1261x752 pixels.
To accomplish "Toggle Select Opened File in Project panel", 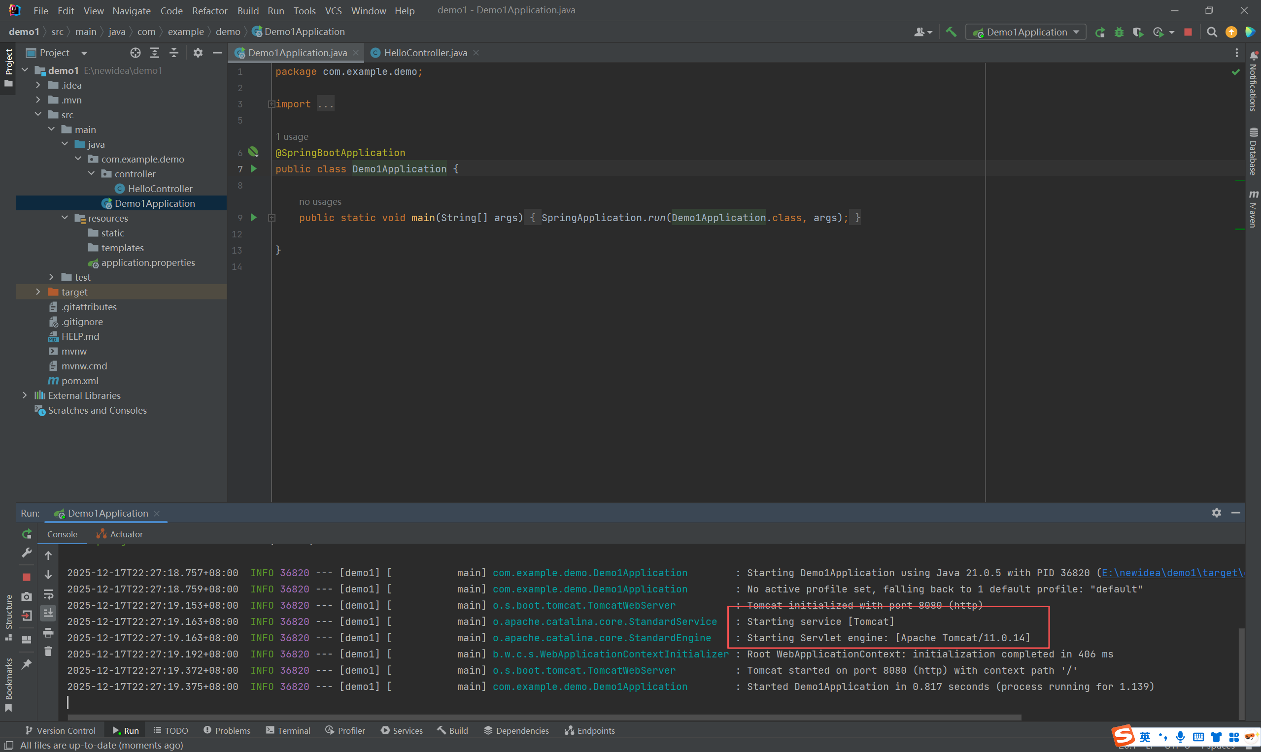I will click(135, 52).
